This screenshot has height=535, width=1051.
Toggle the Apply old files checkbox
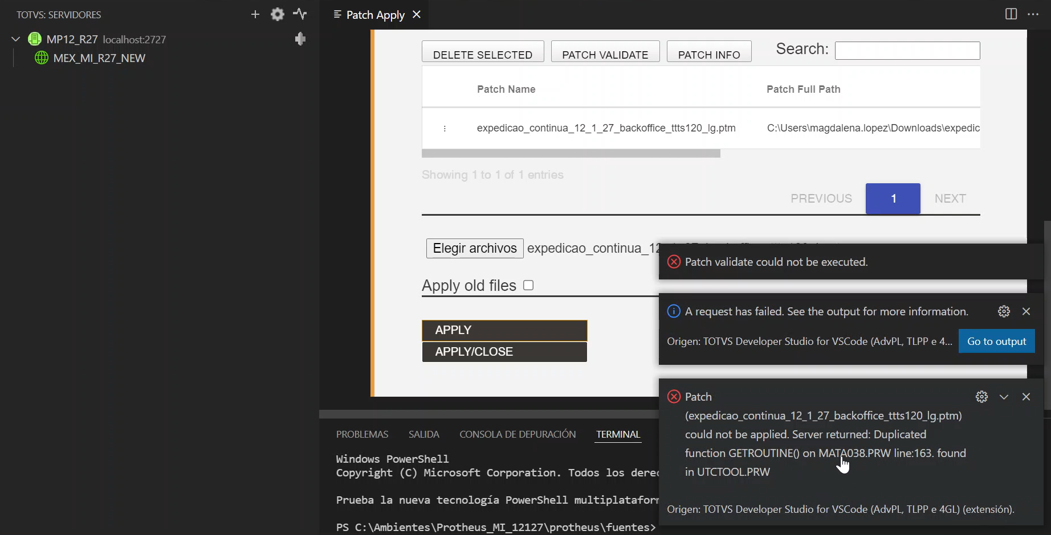(528, 285)
